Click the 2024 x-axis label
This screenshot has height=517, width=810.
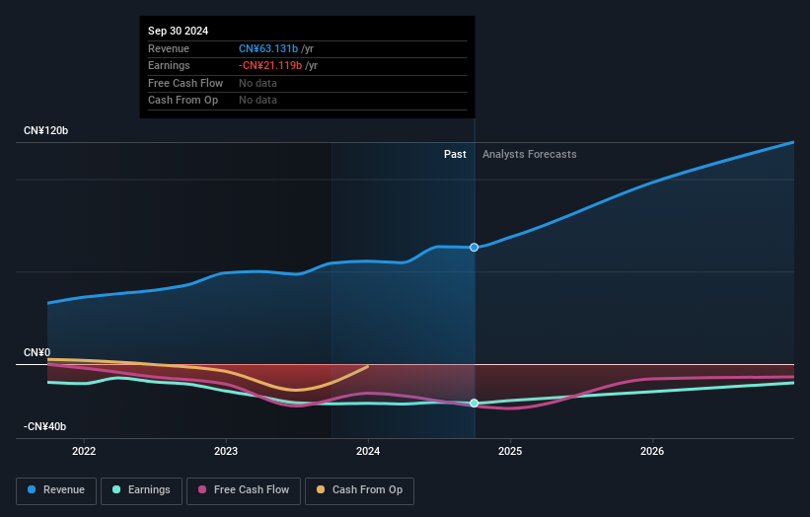click(368, 451)
